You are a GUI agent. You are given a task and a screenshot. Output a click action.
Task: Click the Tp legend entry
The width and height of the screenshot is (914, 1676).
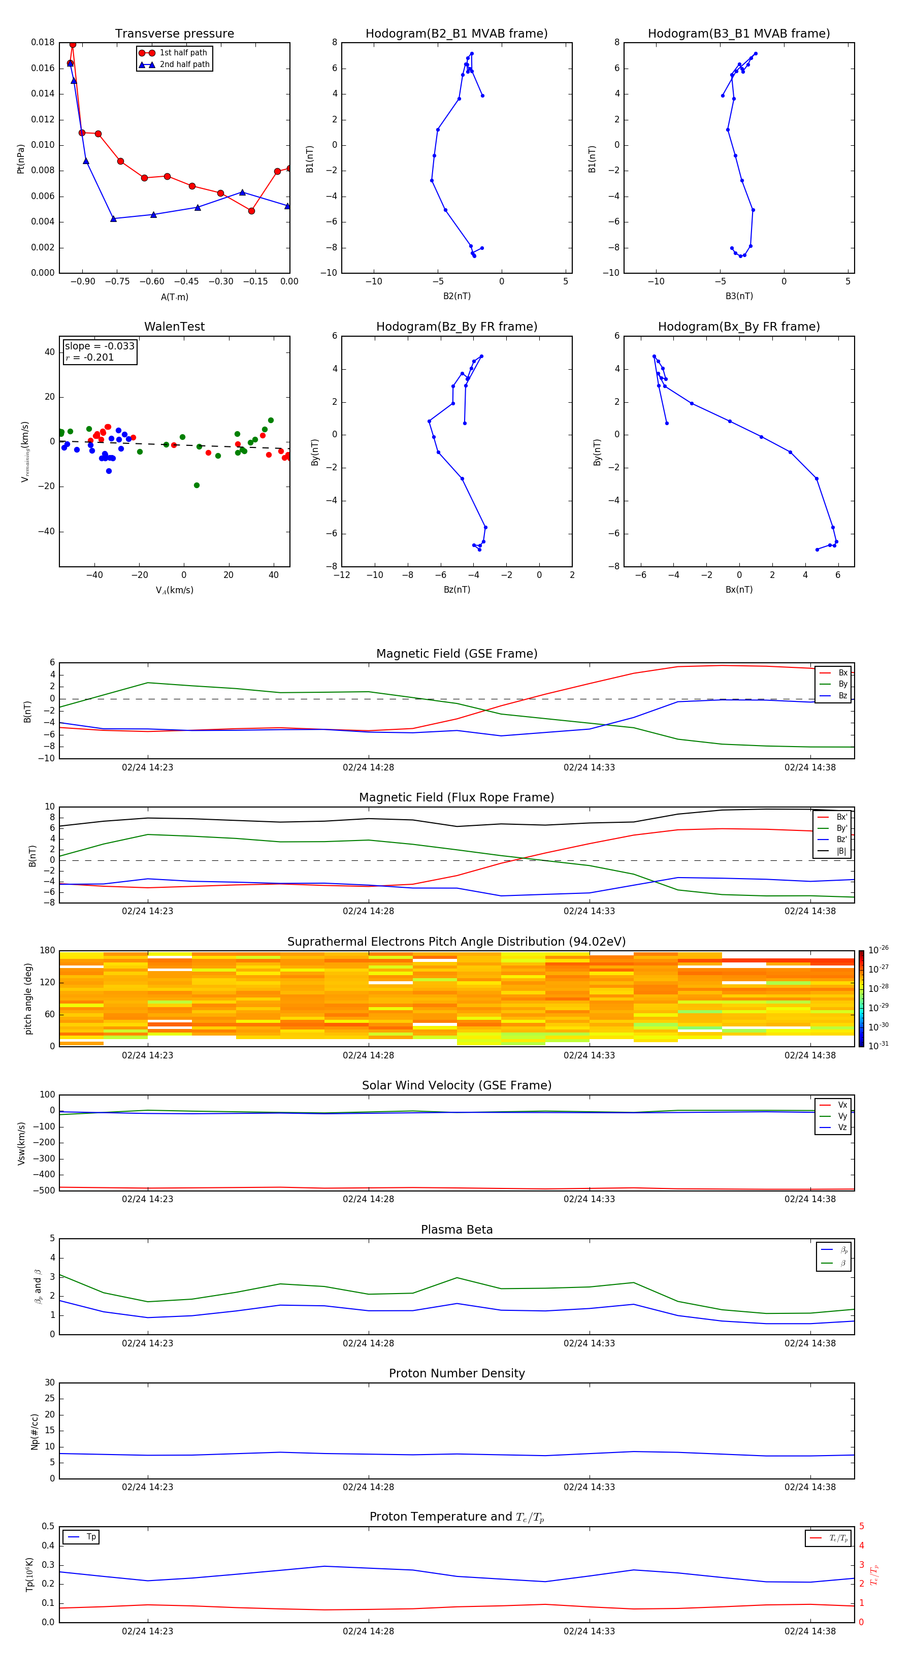click(x=81, y=1537)
